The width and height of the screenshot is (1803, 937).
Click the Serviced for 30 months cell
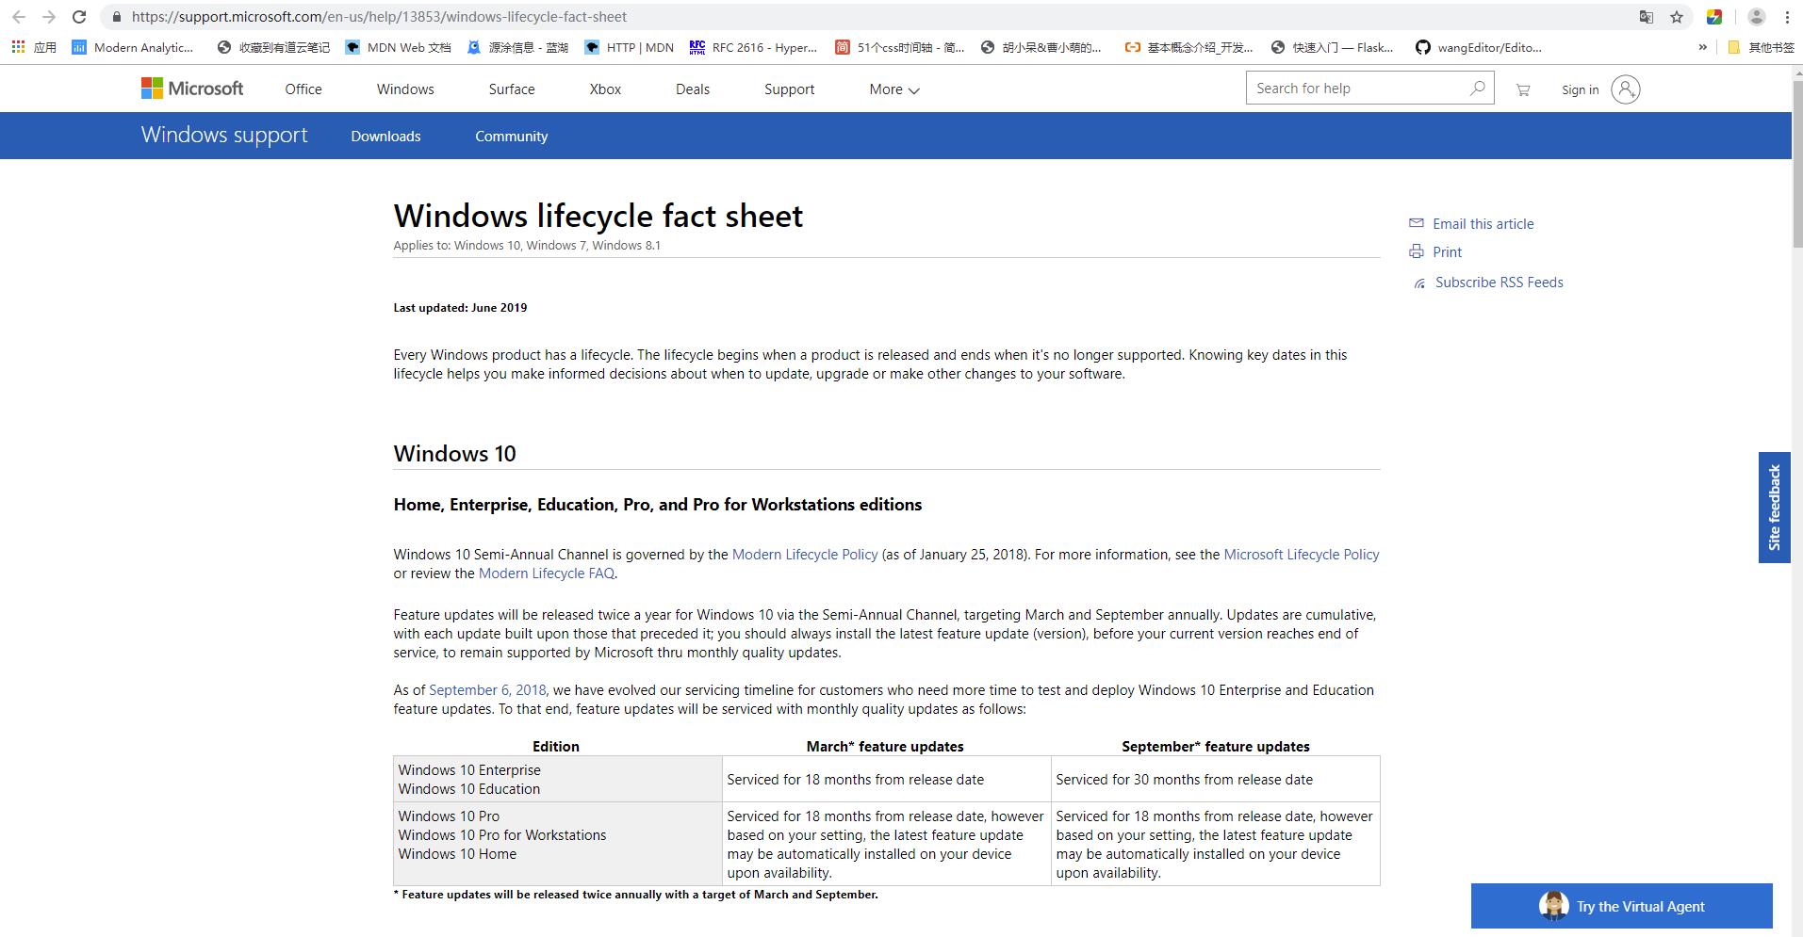click(1215, 779)
